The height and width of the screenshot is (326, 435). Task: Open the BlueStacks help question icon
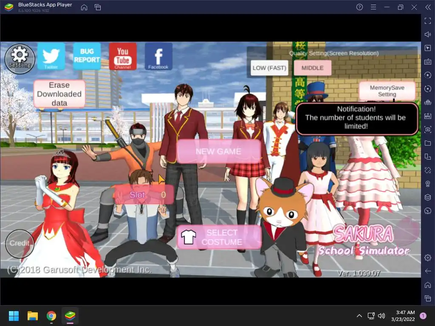click(x=359, y=7)
